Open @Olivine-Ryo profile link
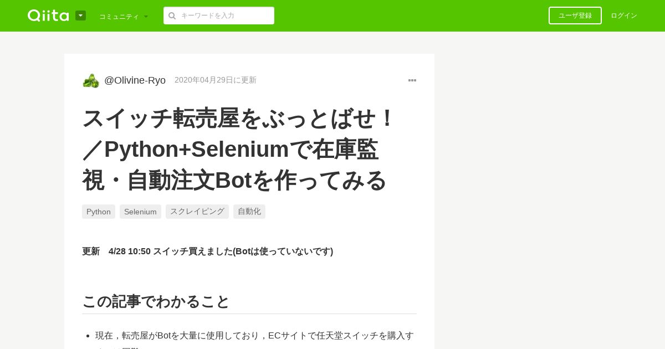The width and height of the screenshot is (665, 349). (135, 80)
